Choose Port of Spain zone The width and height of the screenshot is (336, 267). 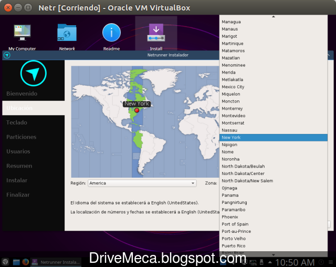[274, 224]
